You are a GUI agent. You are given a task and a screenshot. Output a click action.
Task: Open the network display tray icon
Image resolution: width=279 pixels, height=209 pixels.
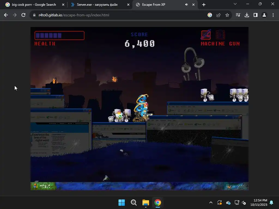(x=237, y=202)
